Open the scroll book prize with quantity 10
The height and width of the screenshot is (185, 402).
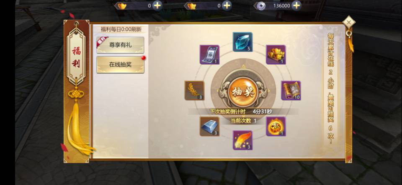[x=291, y=91]
